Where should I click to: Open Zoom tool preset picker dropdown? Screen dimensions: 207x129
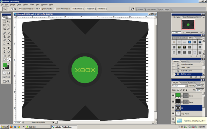8,9
